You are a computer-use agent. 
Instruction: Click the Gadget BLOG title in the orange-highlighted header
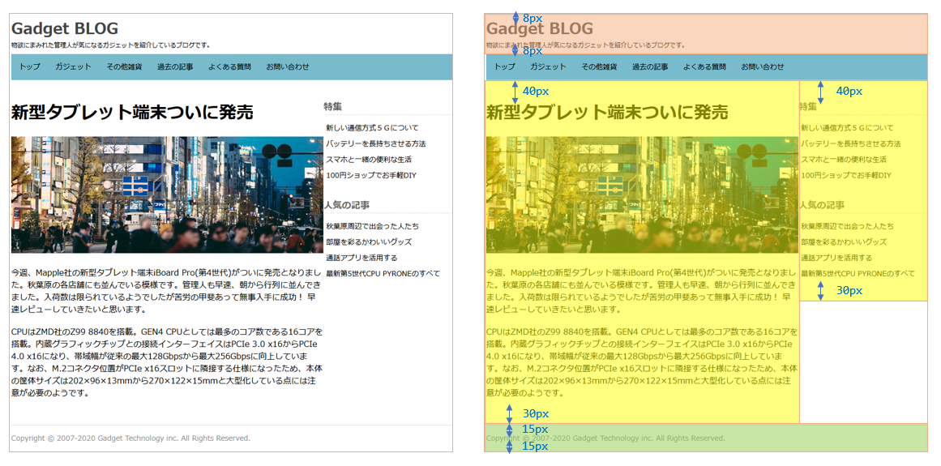[540, 28]
